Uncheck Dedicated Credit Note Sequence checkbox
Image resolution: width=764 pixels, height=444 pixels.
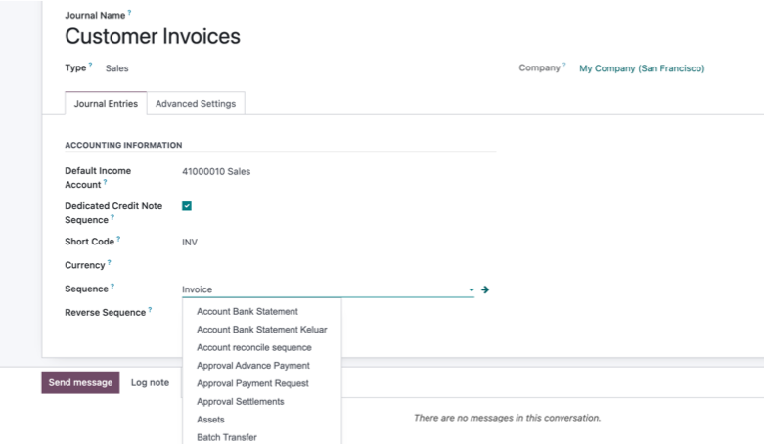point(187,206)
